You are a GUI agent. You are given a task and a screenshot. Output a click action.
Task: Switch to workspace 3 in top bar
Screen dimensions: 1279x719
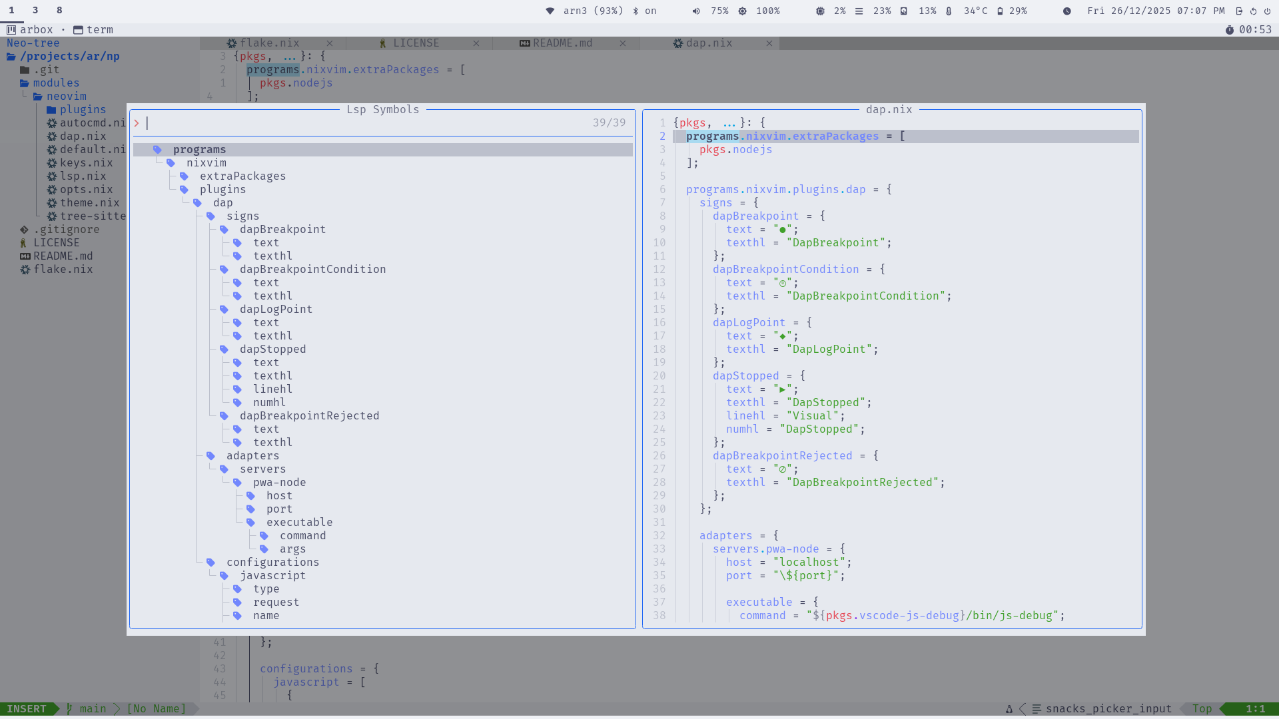coord(35,11)
